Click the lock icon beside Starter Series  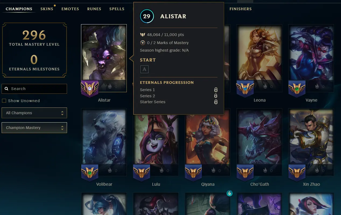coord(216,102)
